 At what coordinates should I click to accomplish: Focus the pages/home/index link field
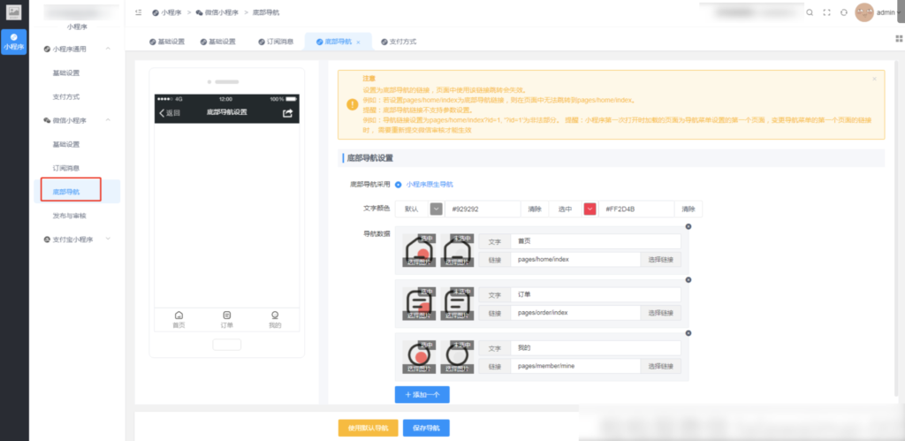point(575,259)
